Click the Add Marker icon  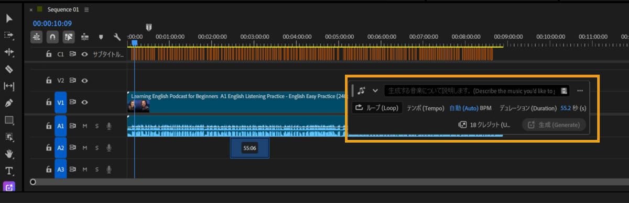click(101, 37)
